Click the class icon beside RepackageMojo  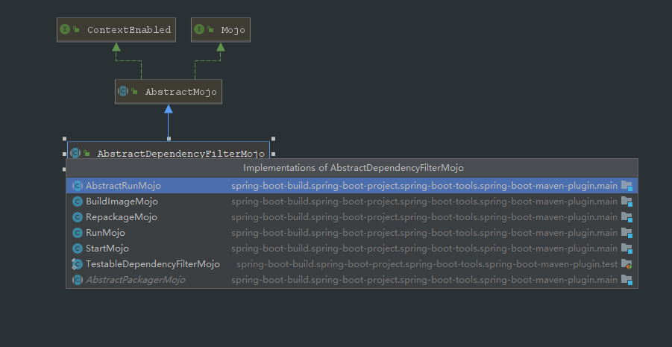pos(77,217)
